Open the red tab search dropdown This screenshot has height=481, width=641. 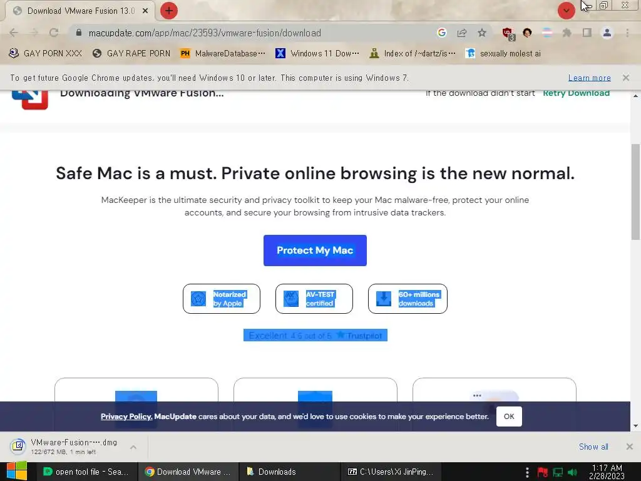(x=566, y=11)
